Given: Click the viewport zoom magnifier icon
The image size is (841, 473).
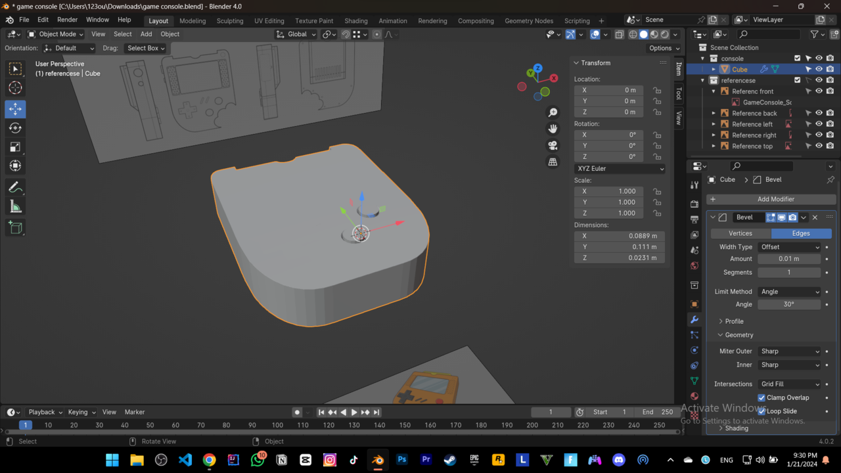Looking at the screenshot, I should pos(553,113).
